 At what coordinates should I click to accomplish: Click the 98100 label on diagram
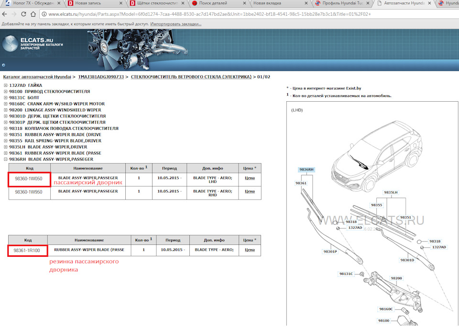click(x=384, y=321)
